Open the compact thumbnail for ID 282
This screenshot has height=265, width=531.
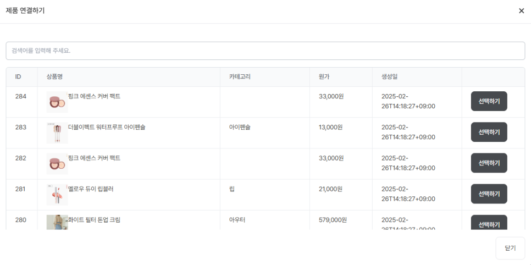(57, 164)
